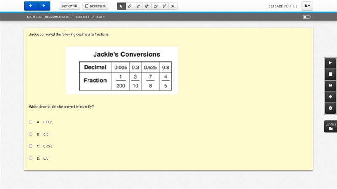
Task: Play the text-to-speech audio
Action: point(330,63)
